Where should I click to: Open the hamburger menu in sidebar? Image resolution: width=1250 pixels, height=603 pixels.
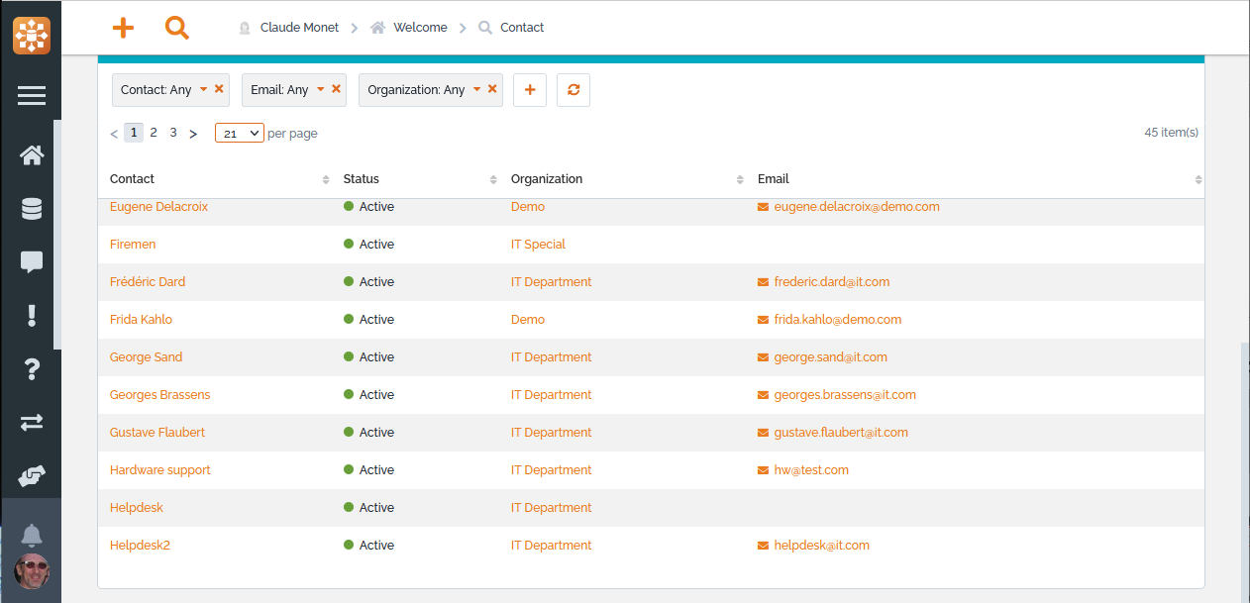pos(32,95)
